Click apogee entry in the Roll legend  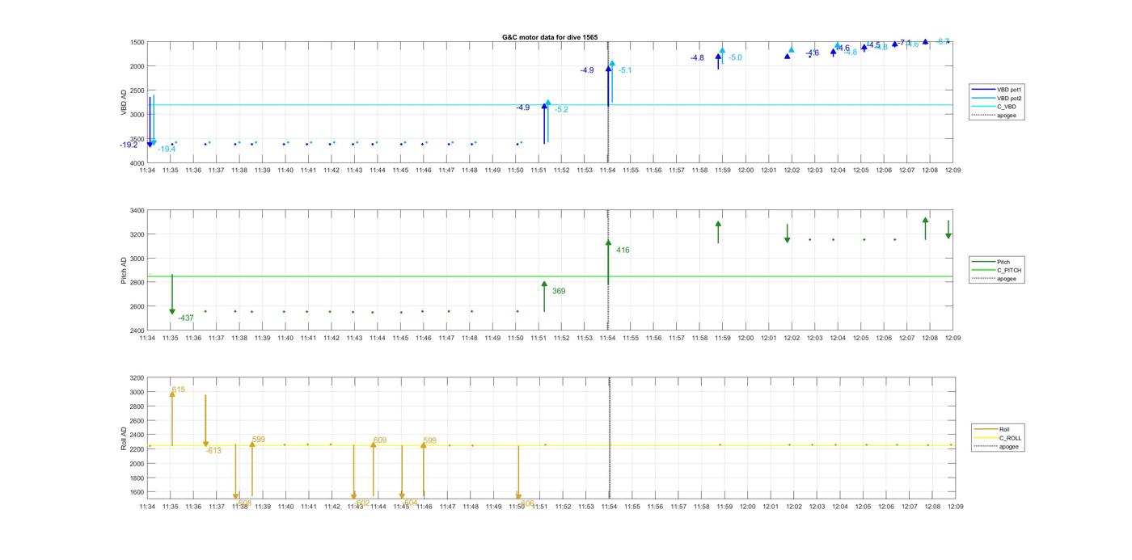996,447
